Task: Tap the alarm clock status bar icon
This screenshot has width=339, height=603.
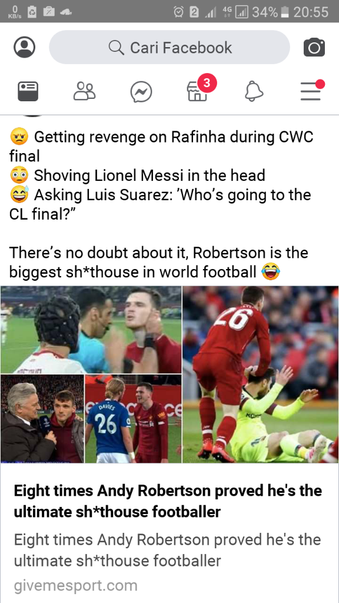Action: coord(179,12)
